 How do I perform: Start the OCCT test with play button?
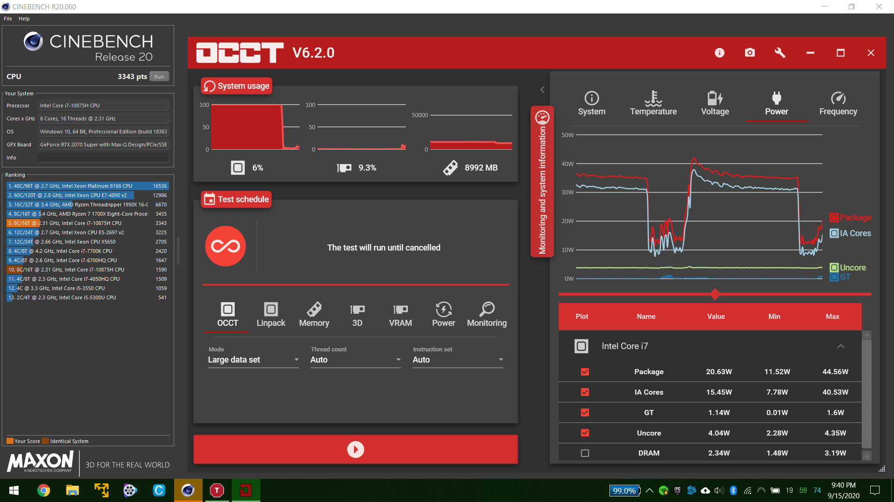(356, 449)
